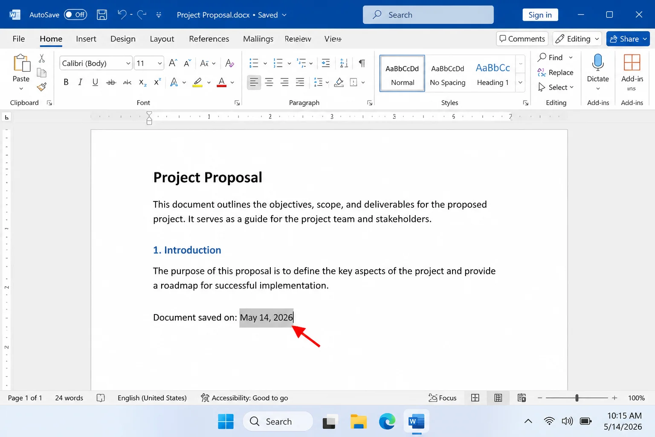
Task: Click the text highlight color yellow marker
Action: pyautogui.click(x=197, y=82)
